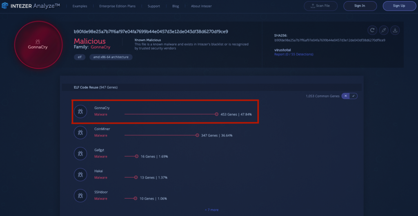Open About Intezer page
418x216 pixels.
[x=201, y=6]
